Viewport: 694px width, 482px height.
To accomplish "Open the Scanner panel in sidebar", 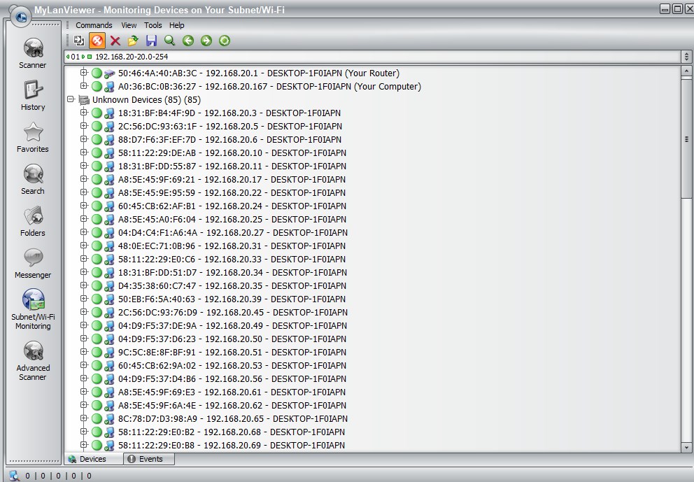I will [x=33, y=53].
